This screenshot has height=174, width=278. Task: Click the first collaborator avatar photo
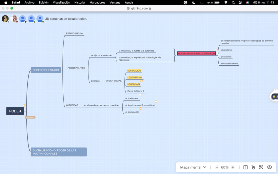click(5, 19)
